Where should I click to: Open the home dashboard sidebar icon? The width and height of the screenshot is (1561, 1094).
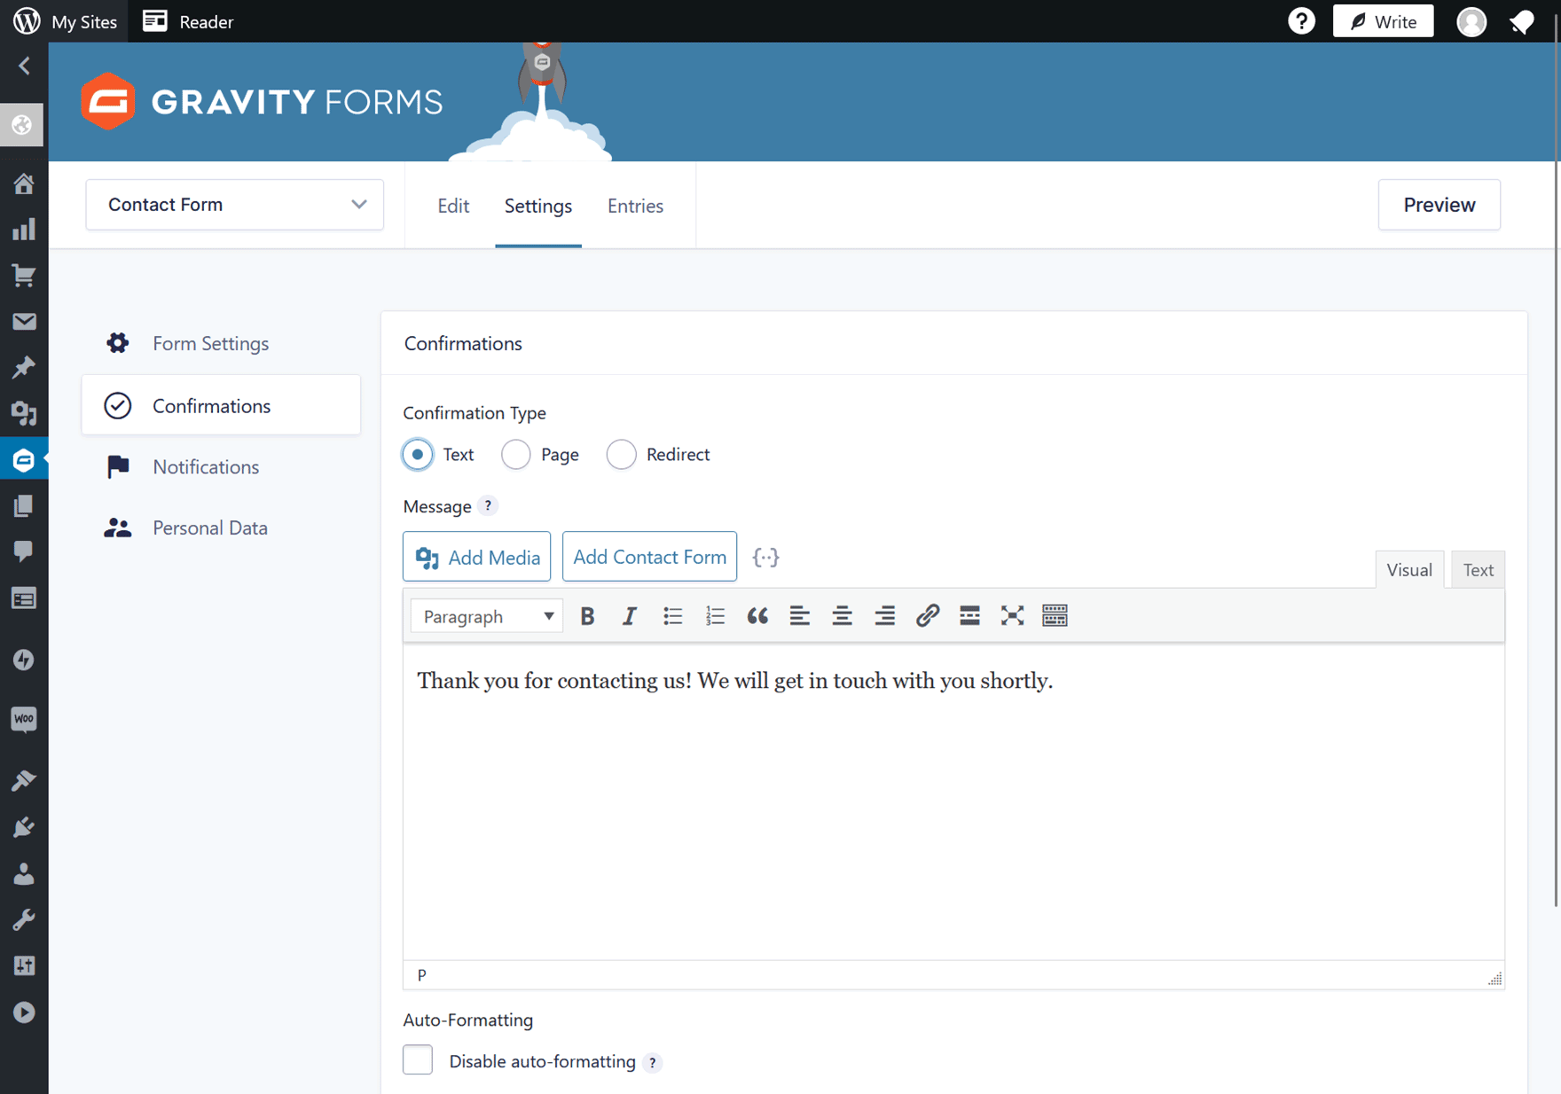24,184
